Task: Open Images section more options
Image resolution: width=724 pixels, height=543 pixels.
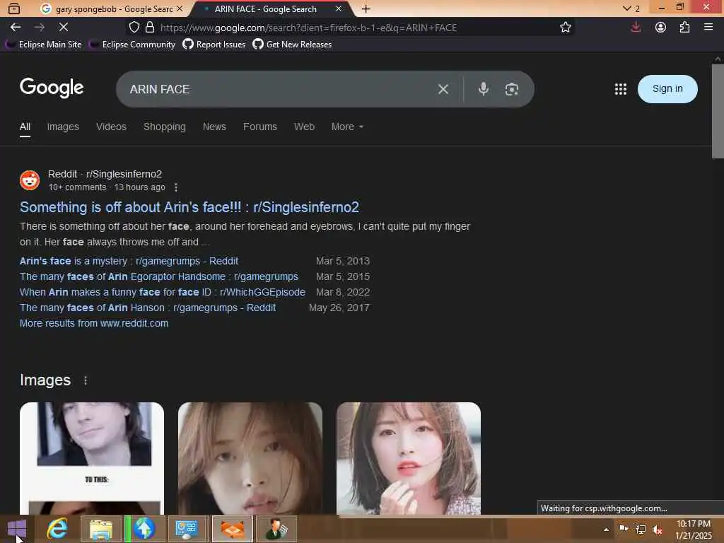Action: [86, 380]
